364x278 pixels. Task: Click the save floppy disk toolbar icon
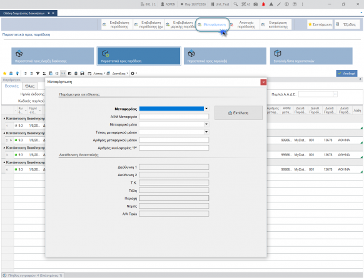click(x=82, y=73)
